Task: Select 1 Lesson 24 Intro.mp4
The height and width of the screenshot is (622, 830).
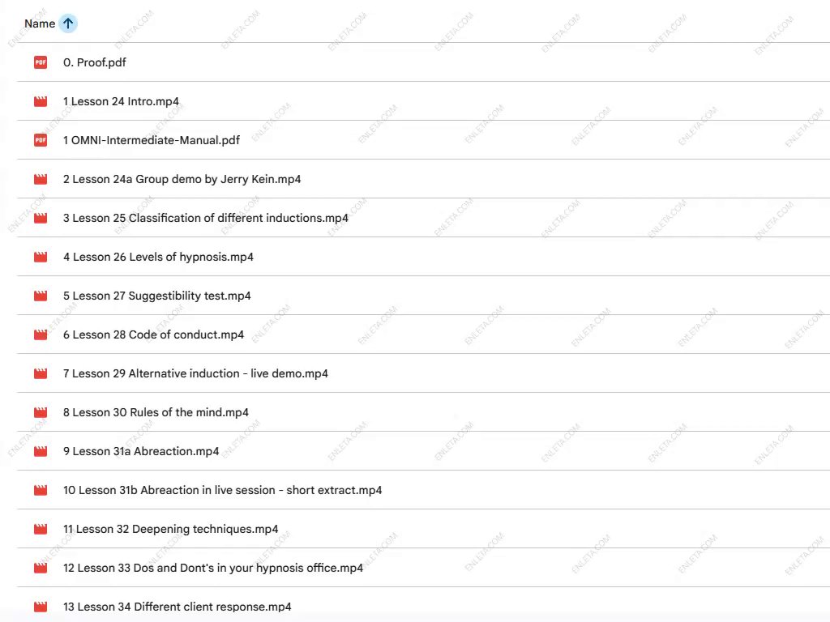Action: (x=122, y=101)
